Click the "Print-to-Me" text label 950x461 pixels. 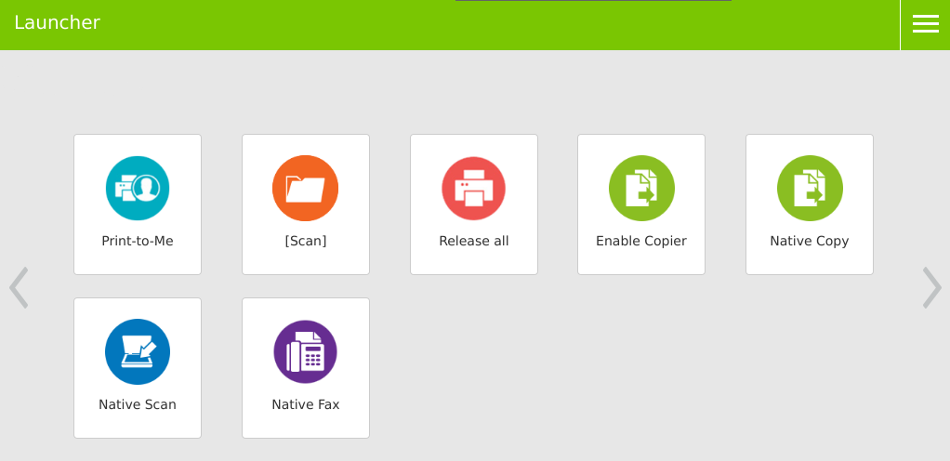(x=138, y=241)
